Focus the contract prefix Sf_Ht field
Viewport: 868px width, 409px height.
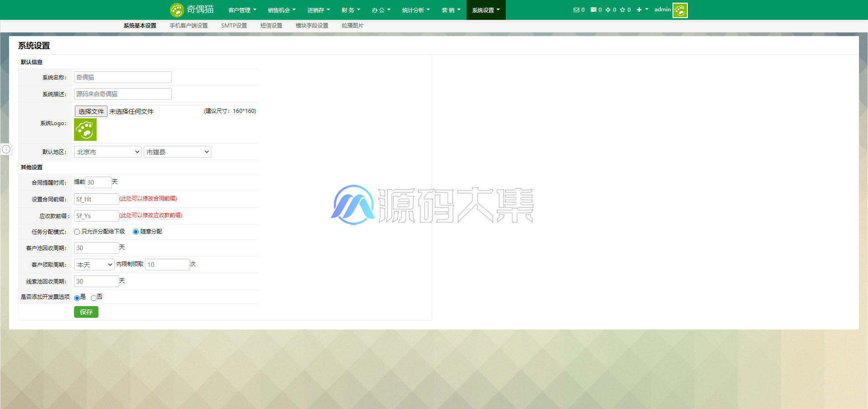click(97, 199)
